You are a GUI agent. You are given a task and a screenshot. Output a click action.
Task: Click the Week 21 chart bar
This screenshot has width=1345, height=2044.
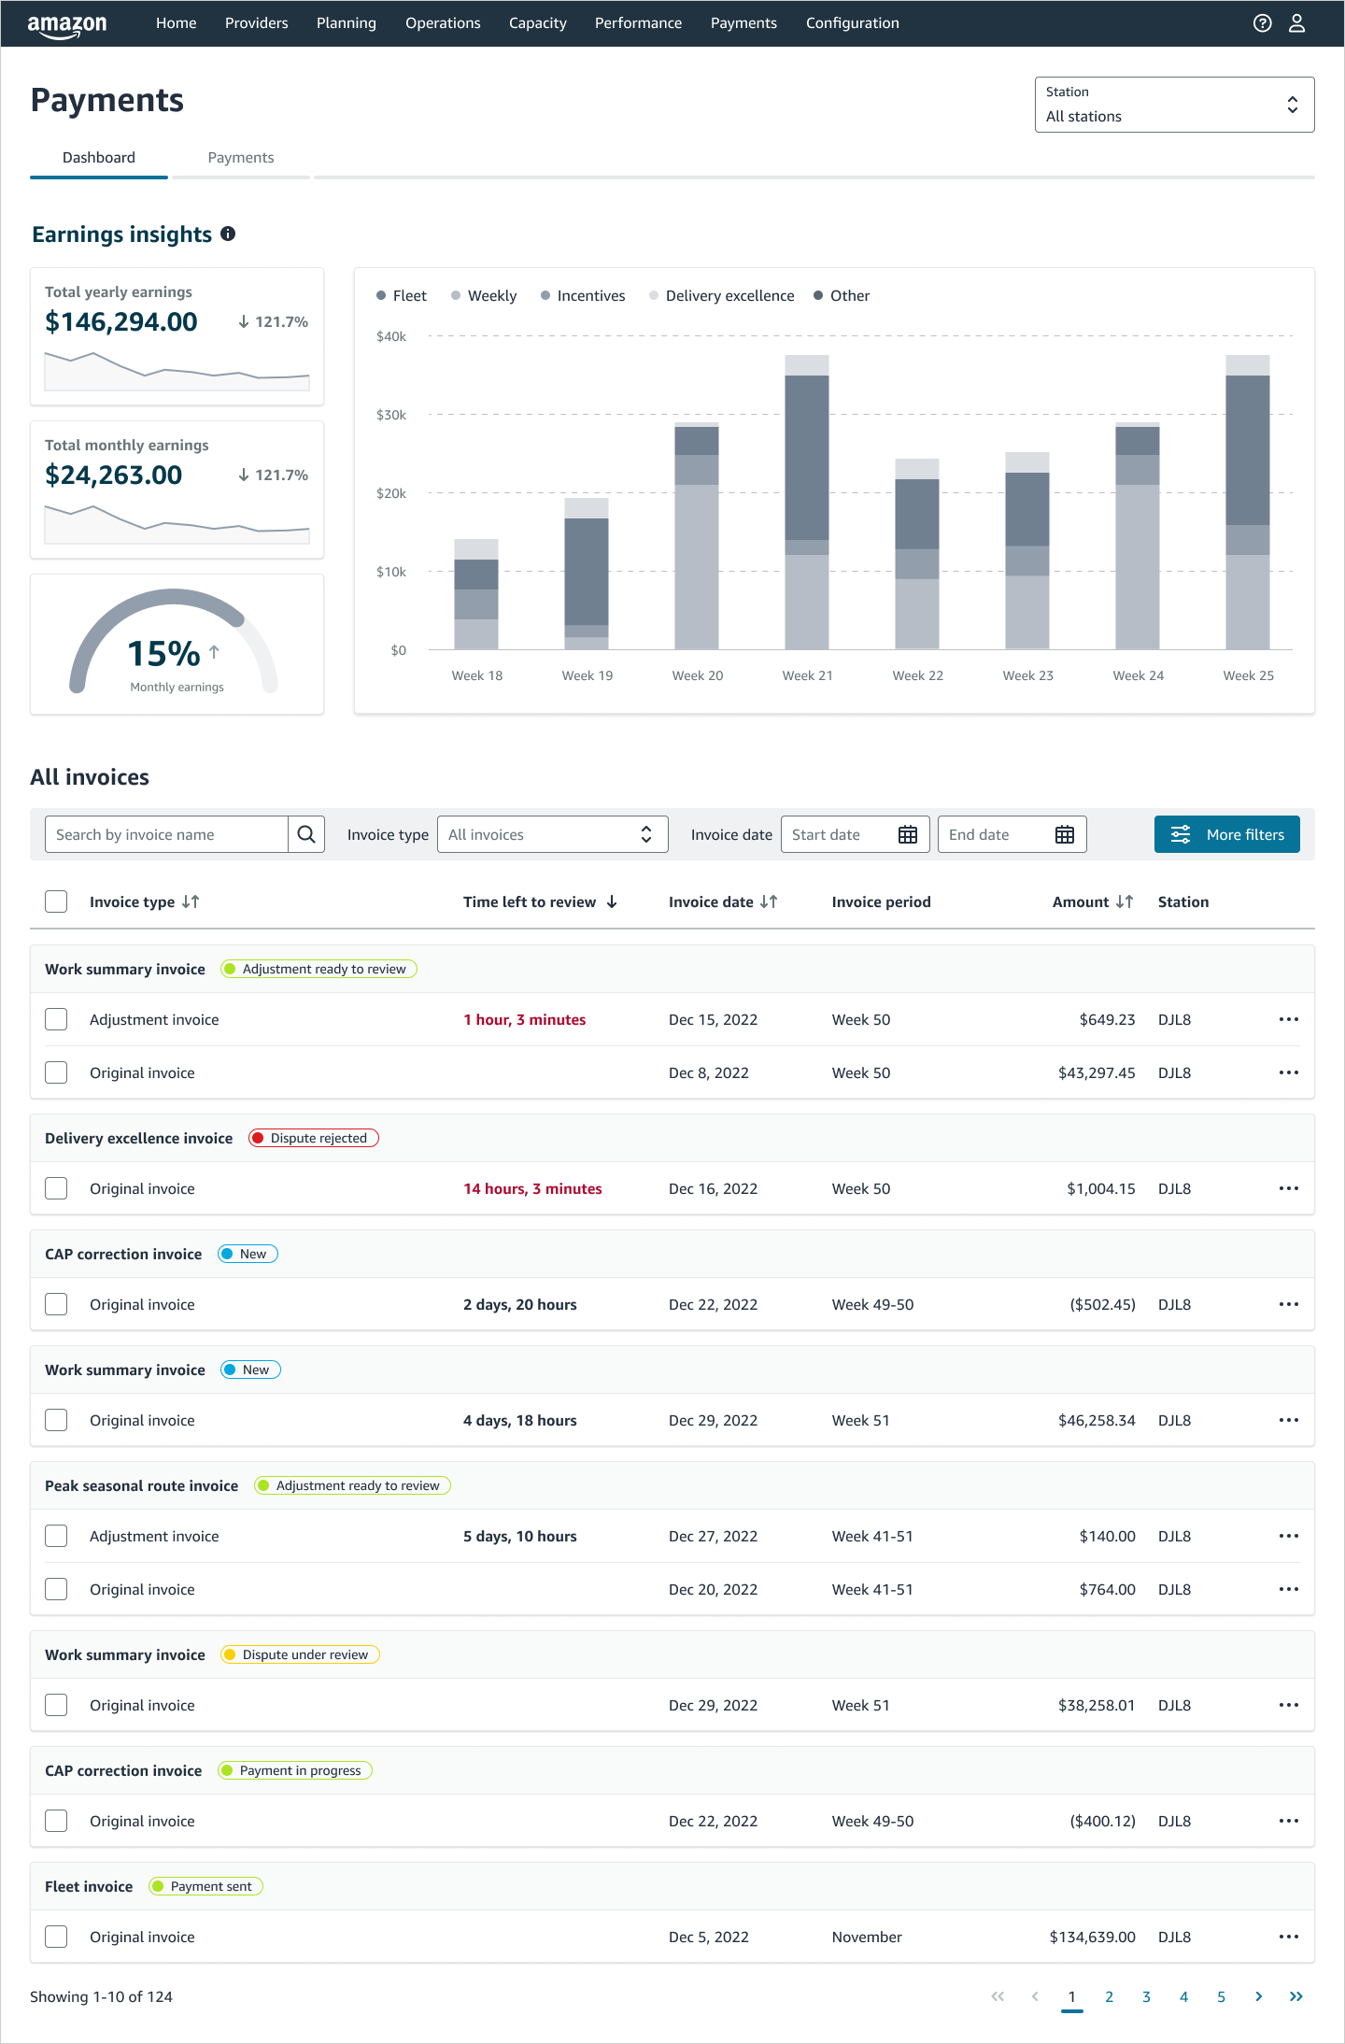pos(807,502)
